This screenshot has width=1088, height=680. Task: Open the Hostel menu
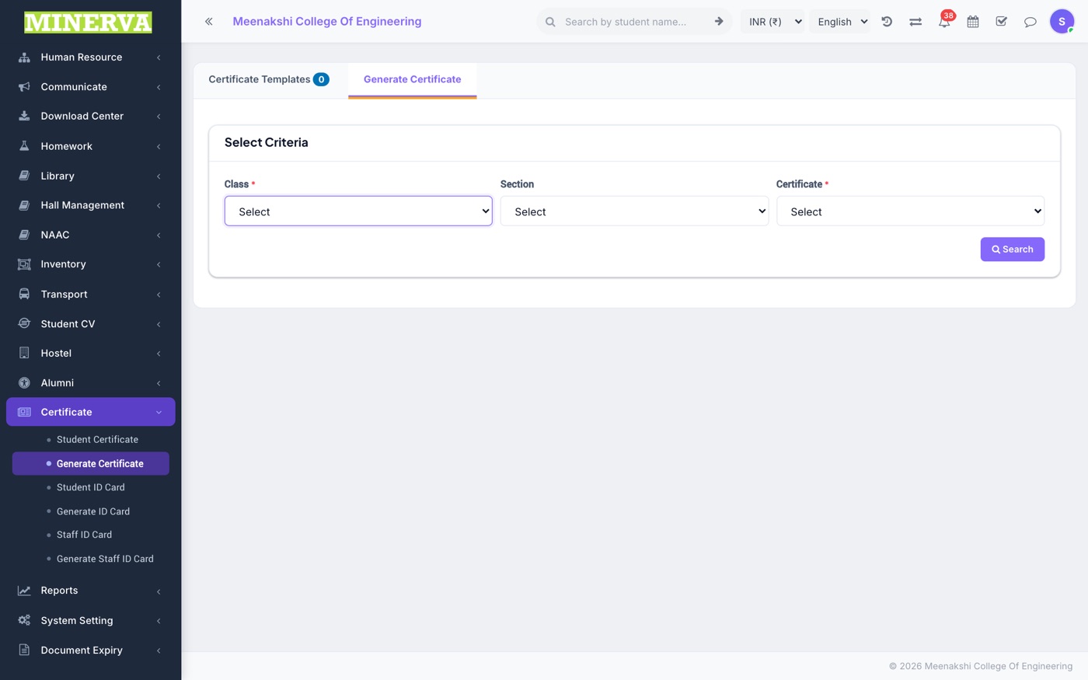pos(91,354)
